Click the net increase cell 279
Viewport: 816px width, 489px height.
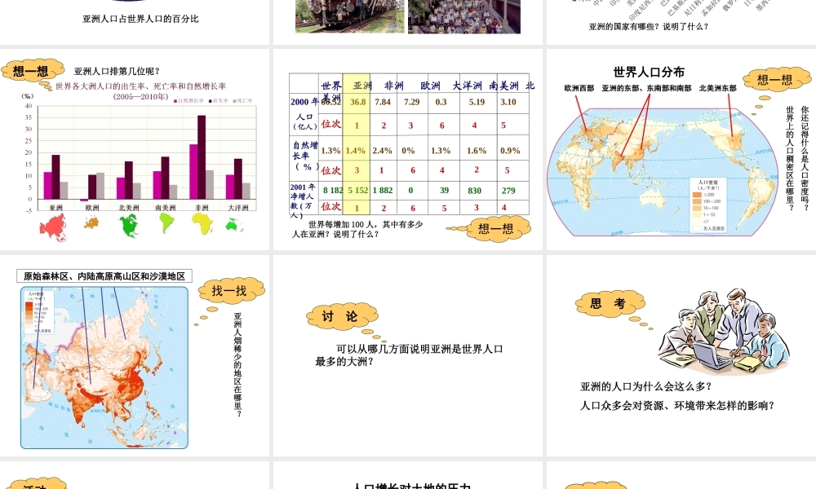coord(508,190)
